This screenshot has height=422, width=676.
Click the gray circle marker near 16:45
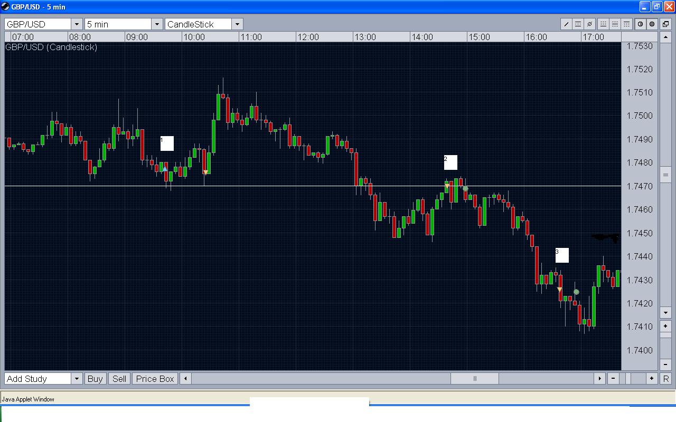tap(576, 292)
